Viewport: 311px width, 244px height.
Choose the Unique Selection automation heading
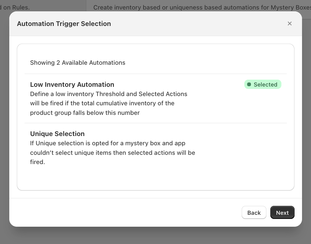point(57,134)
